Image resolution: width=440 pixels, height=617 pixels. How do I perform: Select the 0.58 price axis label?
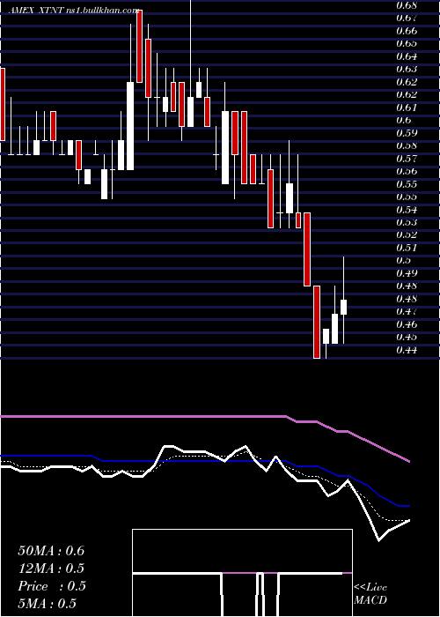pos(407,145)
